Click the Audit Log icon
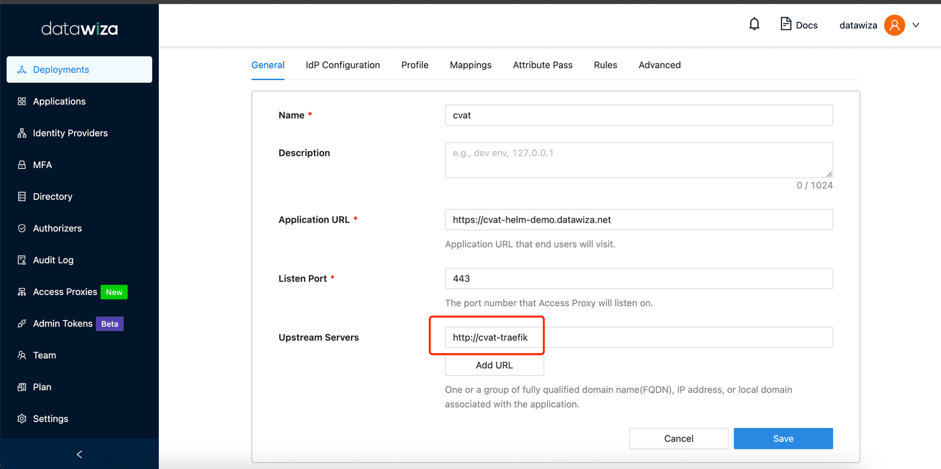Image resolution: width=941 pixels, height=469 pixels. click(x=22, y=260)
